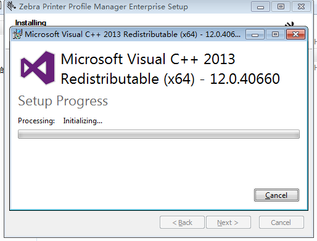Cancel the Visual C++ setup progress
Screen dimensions: 317x241
point(276,195)
